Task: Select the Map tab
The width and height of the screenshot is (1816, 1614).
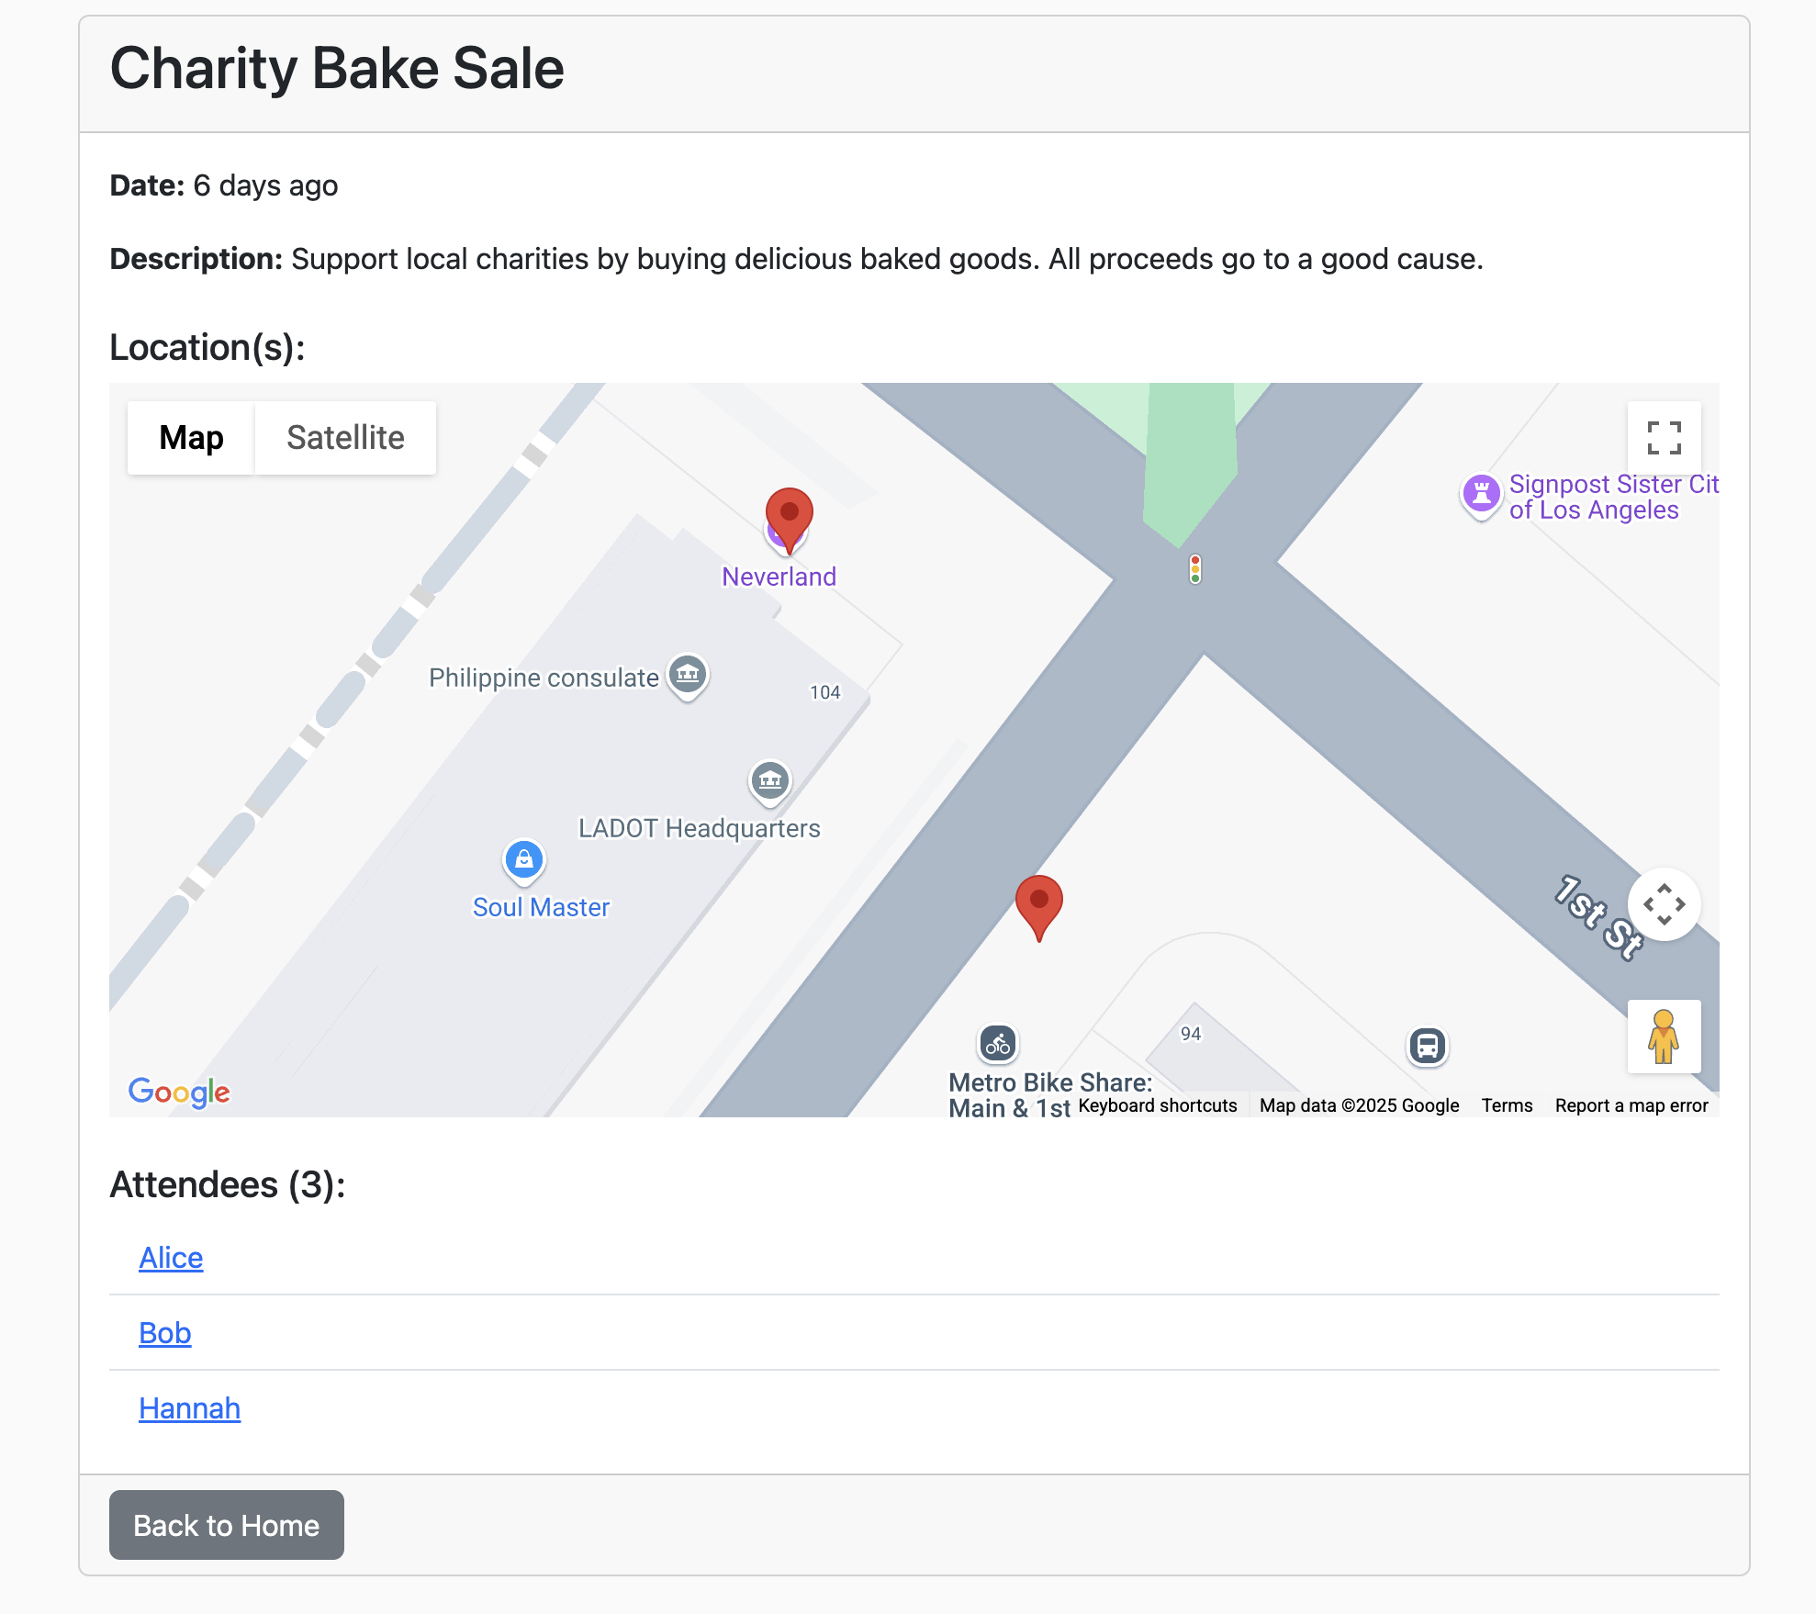Action: [x=190, y=438]
